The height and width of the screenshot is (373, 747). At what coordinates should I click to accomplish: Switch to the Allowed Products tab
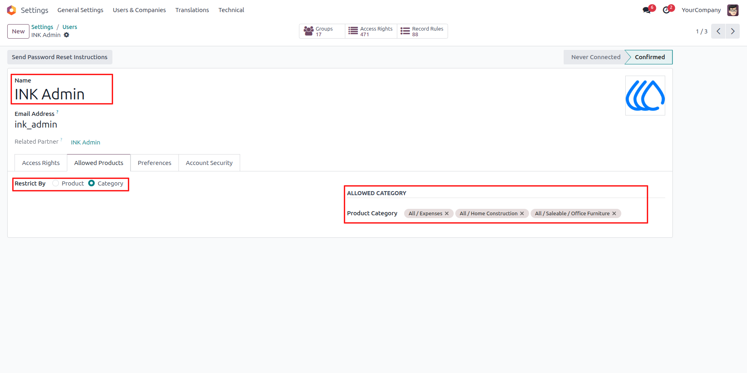click(x=99, y=163)
